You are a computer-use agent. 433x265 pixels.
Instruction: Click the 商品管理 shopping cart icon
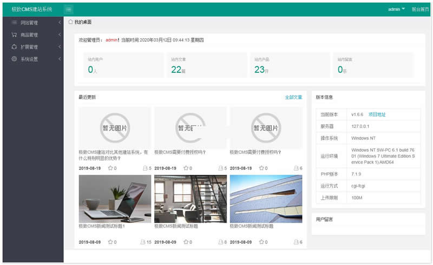click(x=14, y=35)
